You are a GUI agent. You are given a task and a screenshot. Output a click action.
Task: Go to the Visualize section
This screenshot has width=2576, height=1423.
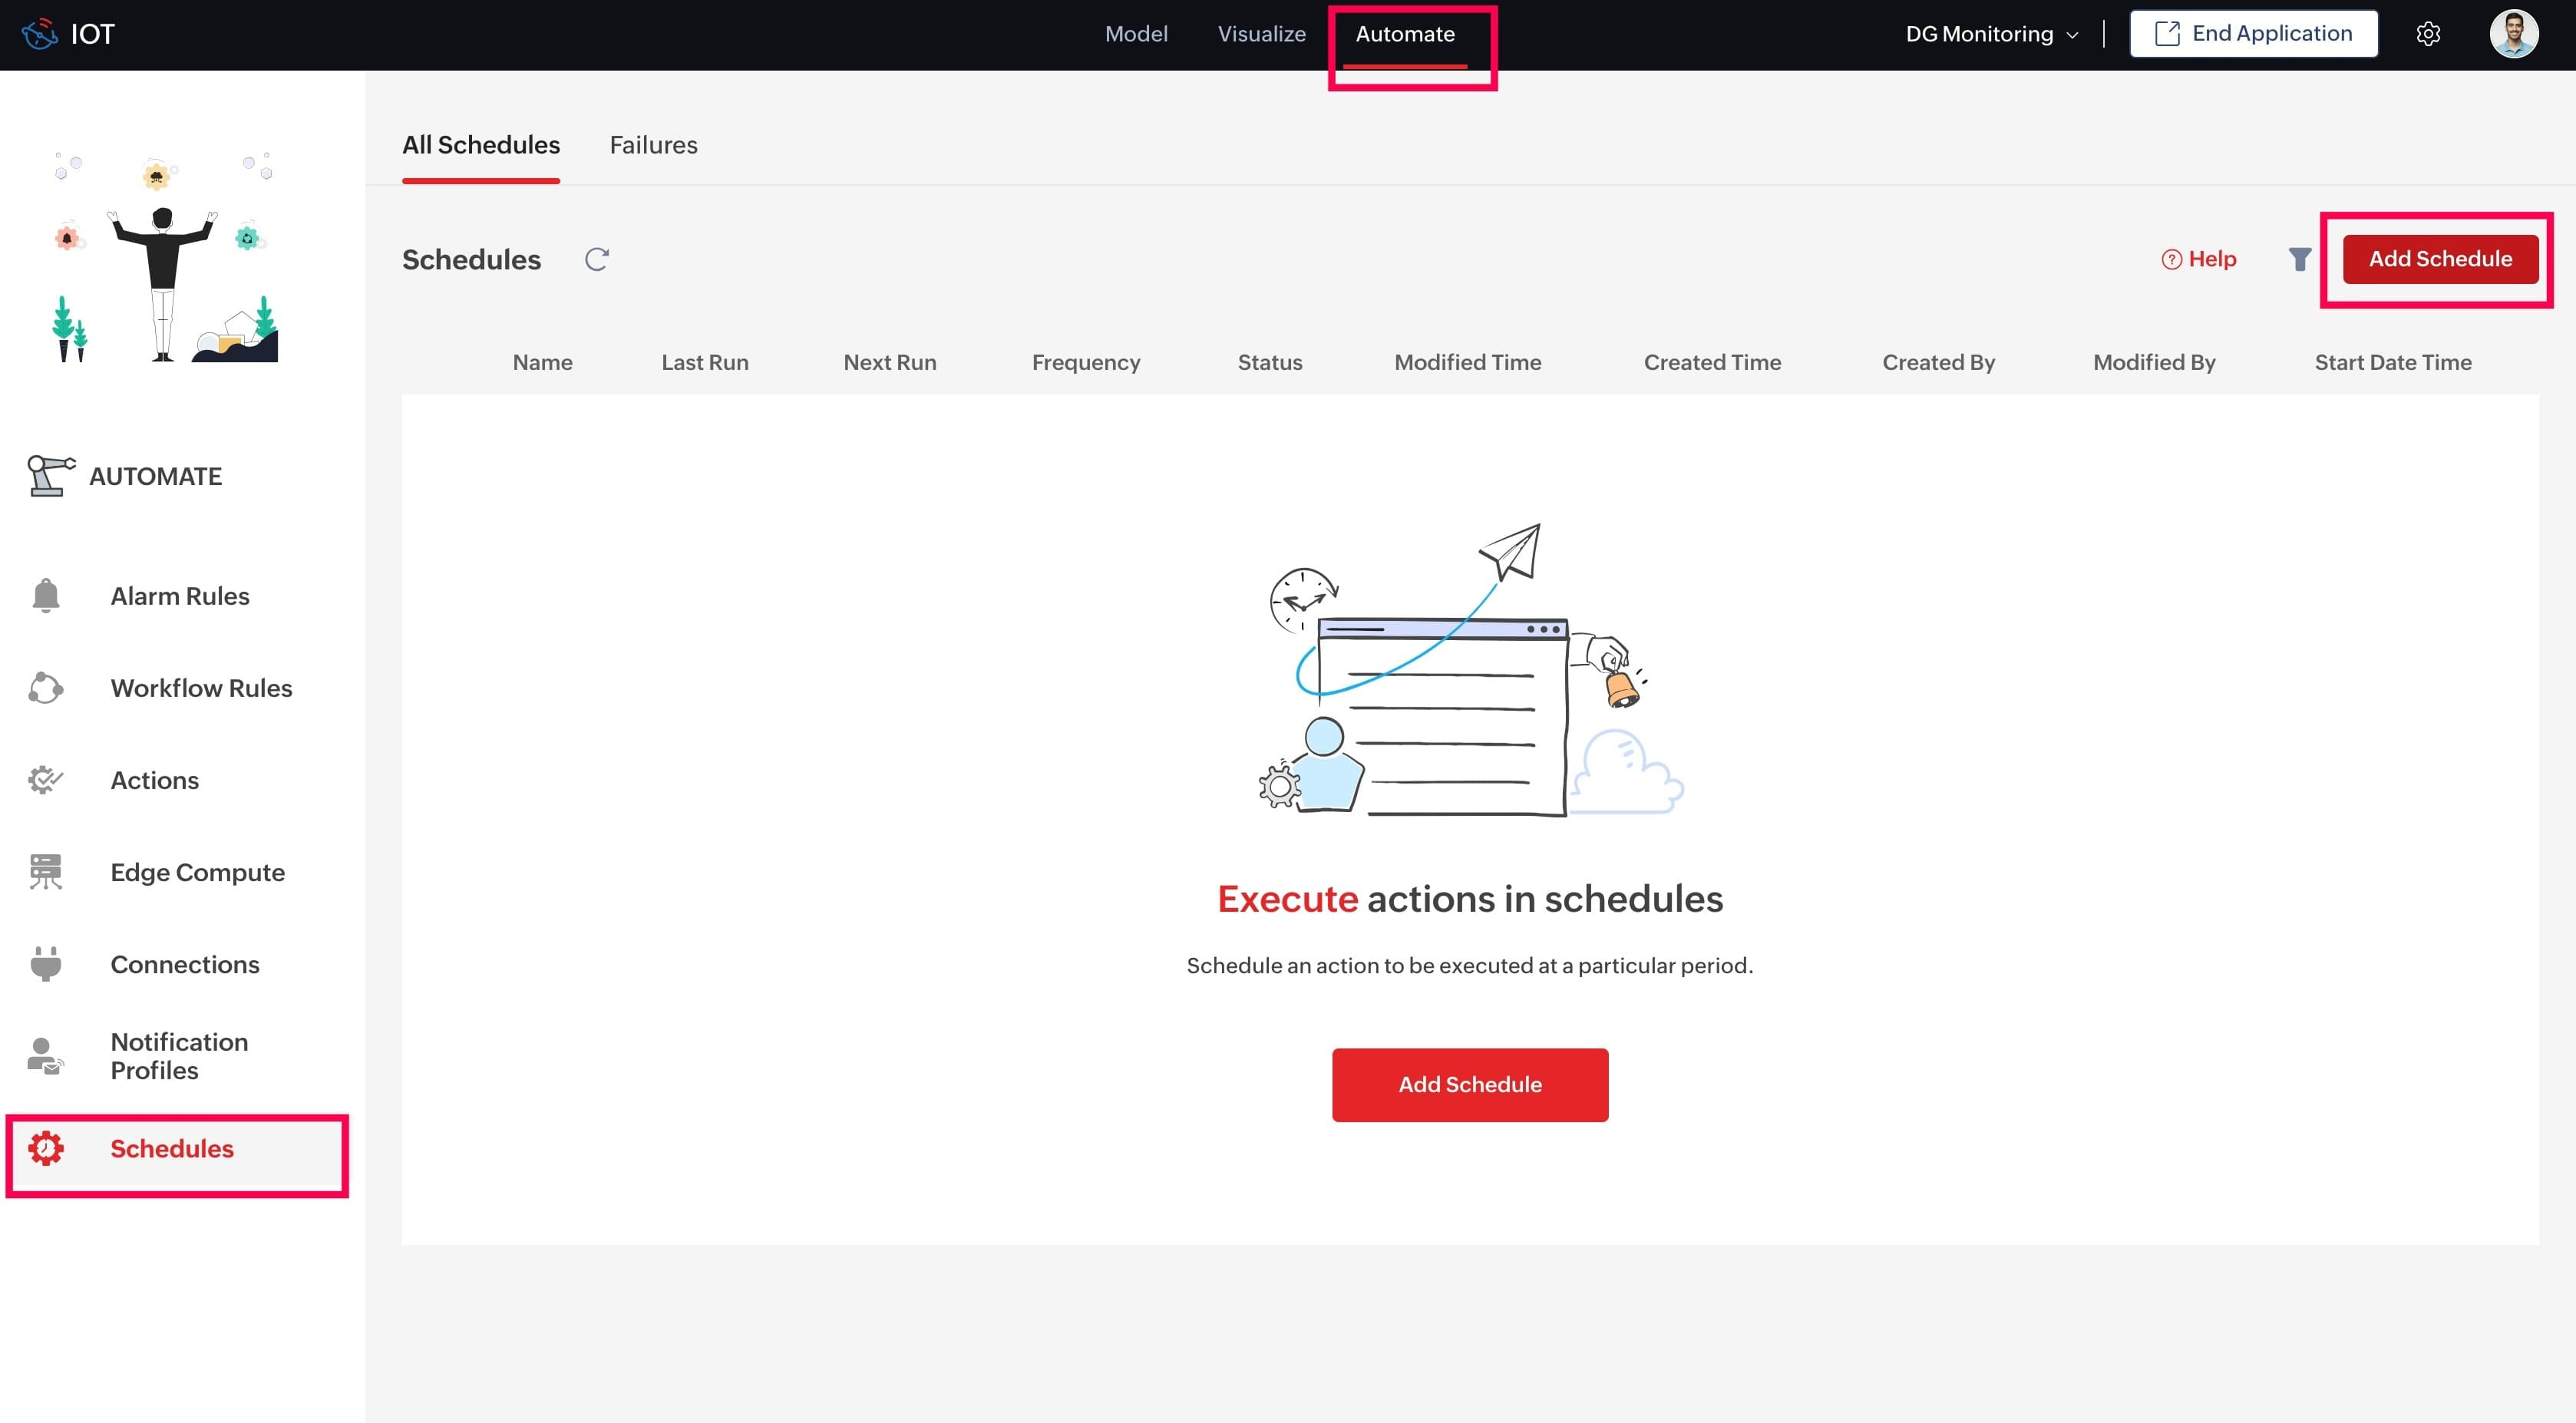tap(1261, 34)
